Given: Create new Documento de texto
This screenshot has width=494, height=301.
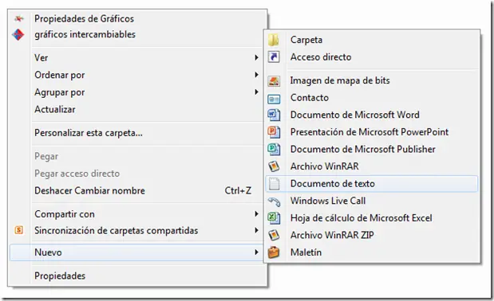Looking at the screenshot, I should tap(372, 183).
